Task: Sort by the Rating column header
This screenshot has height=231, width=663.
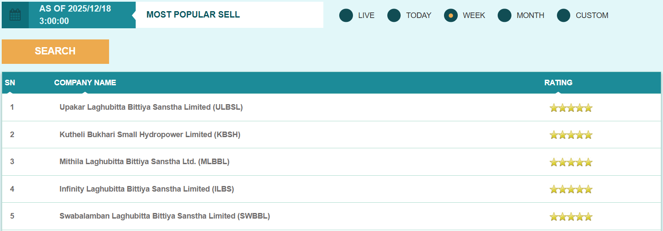Action: coord(558,83)
